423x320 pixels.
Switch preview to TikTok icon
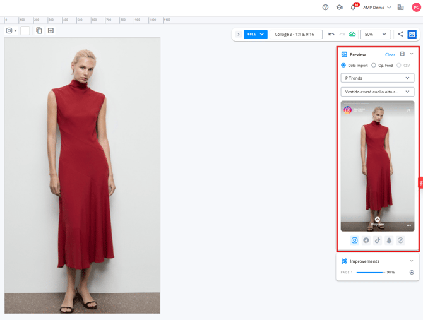pos(378,240)
